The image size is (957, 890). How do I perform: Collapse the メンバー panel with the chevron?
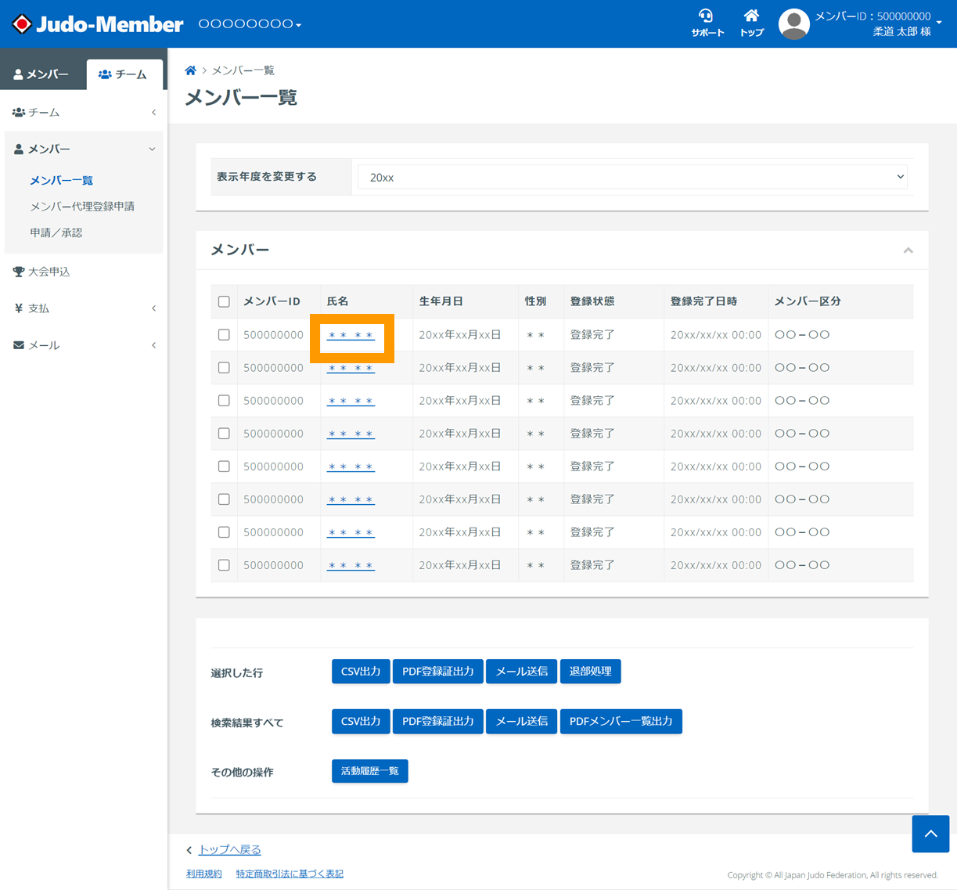click(x=908, y=250)
